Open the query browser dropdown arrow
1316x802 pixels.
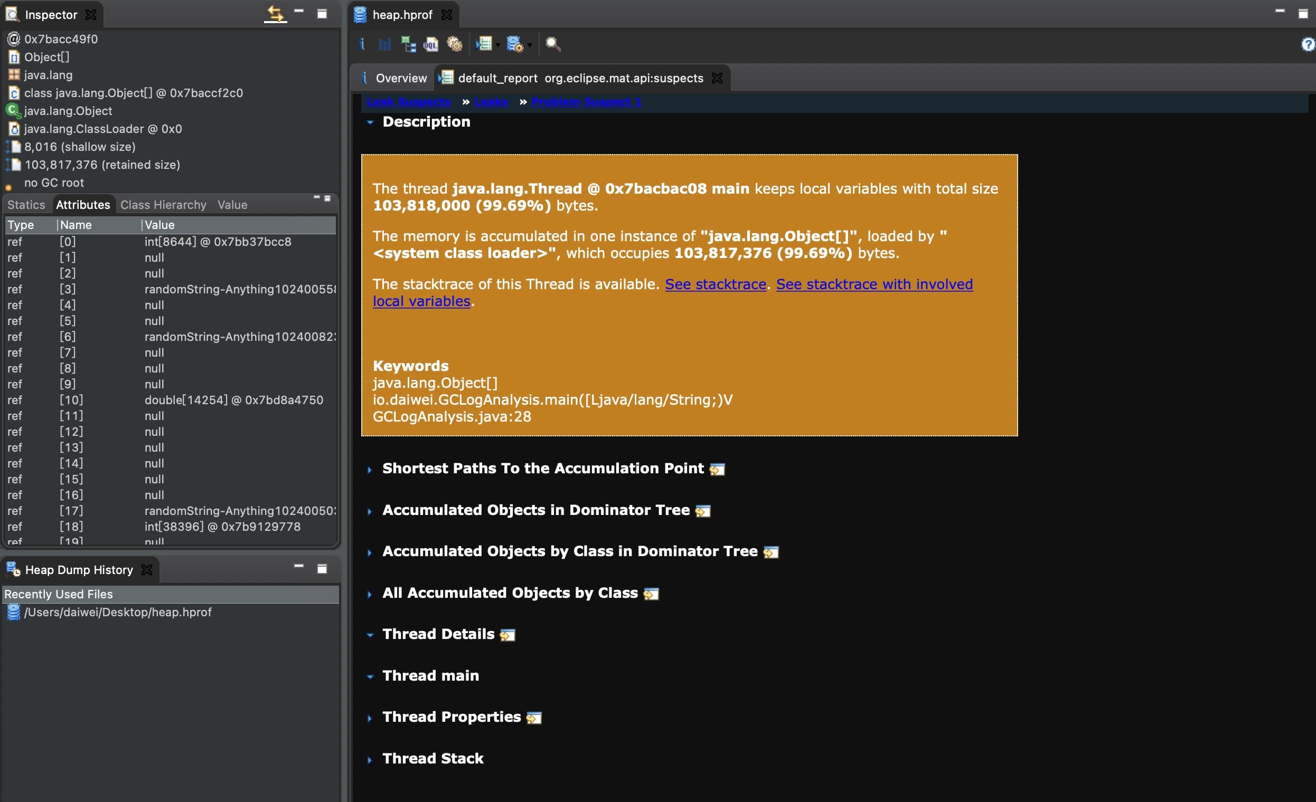click(529, 45)
